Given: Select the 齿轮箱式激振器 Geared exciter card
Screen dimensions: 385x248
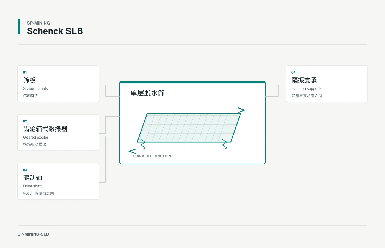Looking at the screenshot, I should [58, 133].
